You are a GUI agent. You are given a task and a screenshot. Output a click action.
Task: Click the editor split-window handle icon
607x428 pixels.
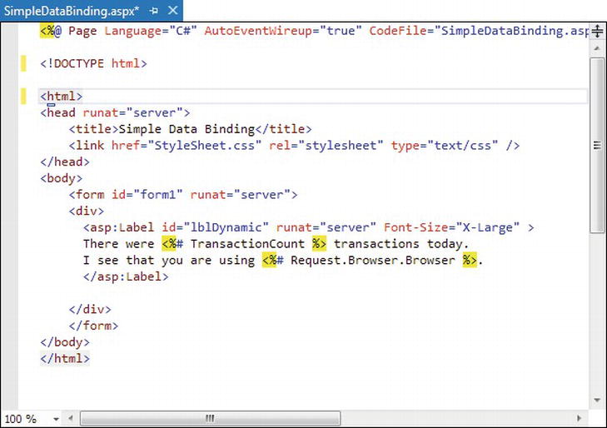click(597, 31)
